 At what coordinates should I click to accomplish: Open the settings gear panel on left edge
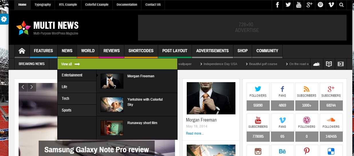tap(4, 19)
